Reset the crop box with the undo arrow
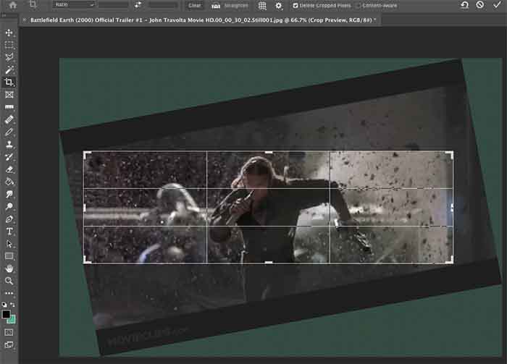Screen dimensions: 507x364 464,5
